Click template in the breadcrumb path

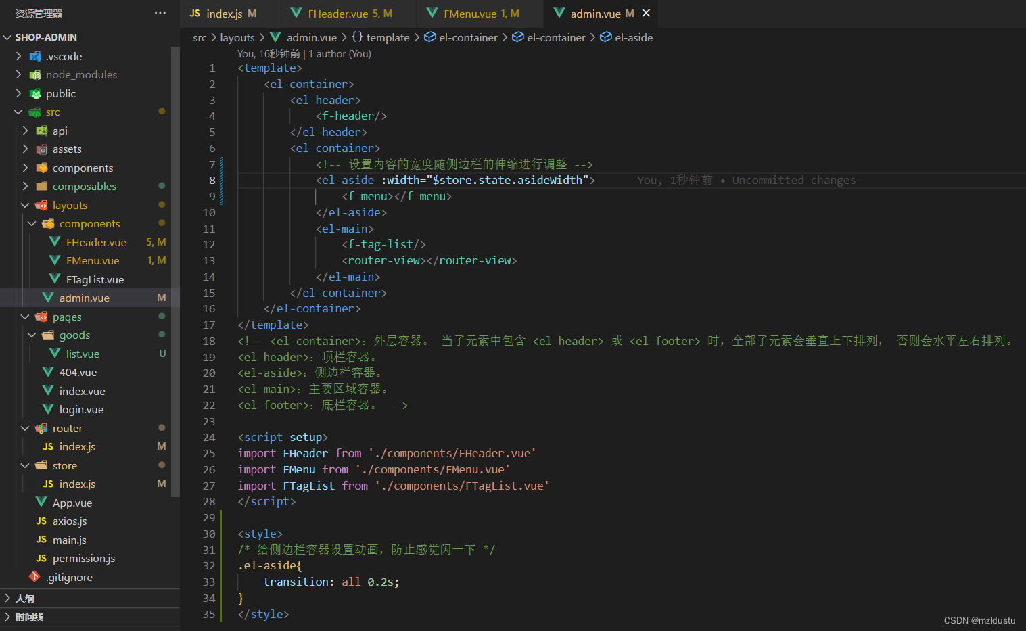(388, 37)
